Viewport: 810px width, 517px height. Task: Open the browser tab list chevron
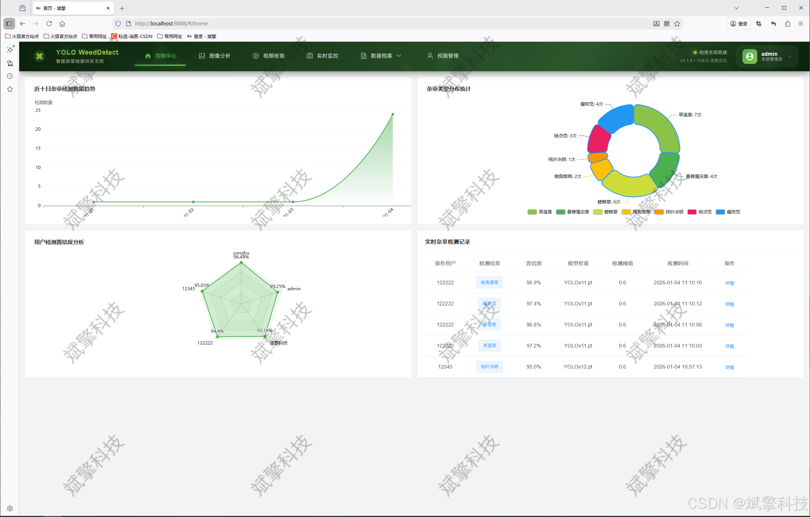[737, 8]
